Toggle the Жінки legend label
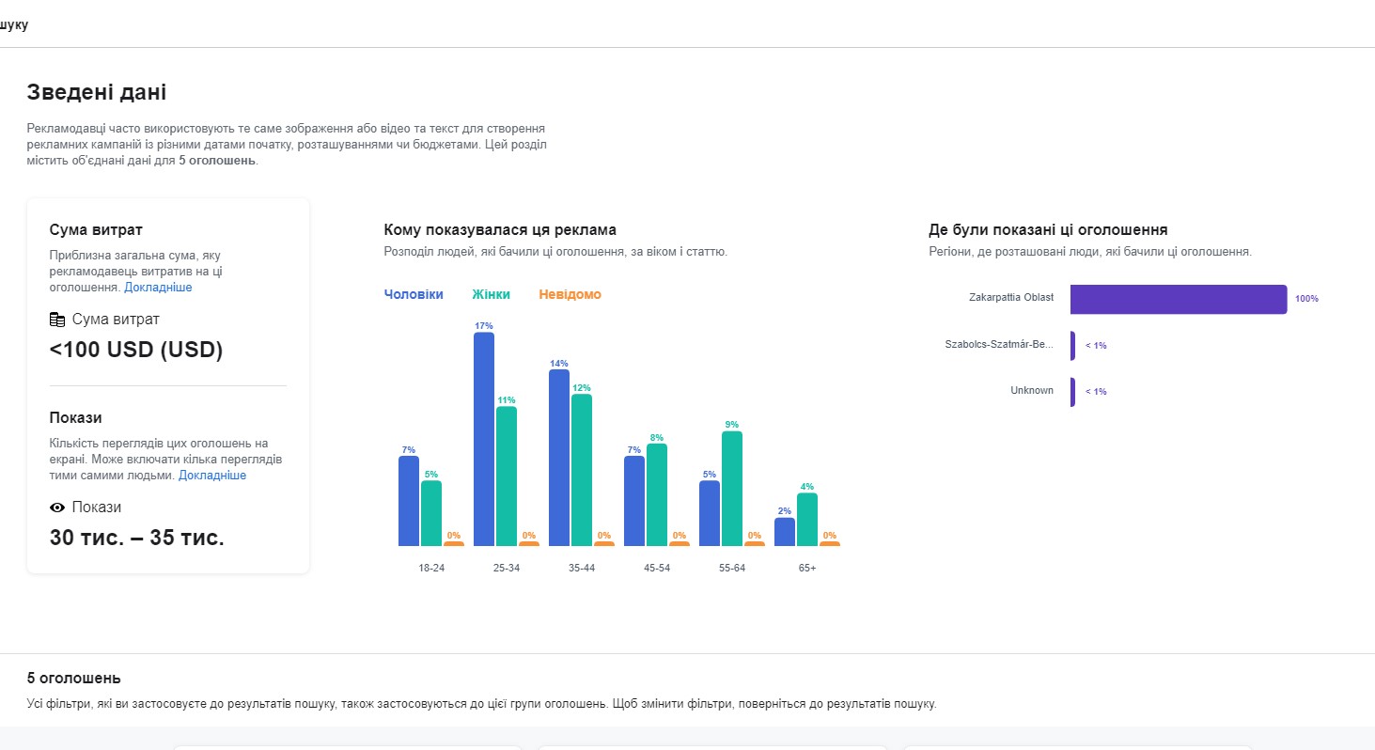The image size is (1375, 750). pyautogui.click(x=492, y=294)
